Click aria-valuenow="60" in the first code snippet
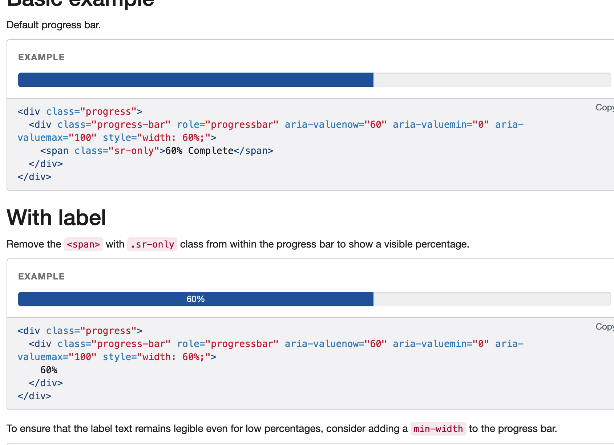The image size is (614, 445). [335, 124]
